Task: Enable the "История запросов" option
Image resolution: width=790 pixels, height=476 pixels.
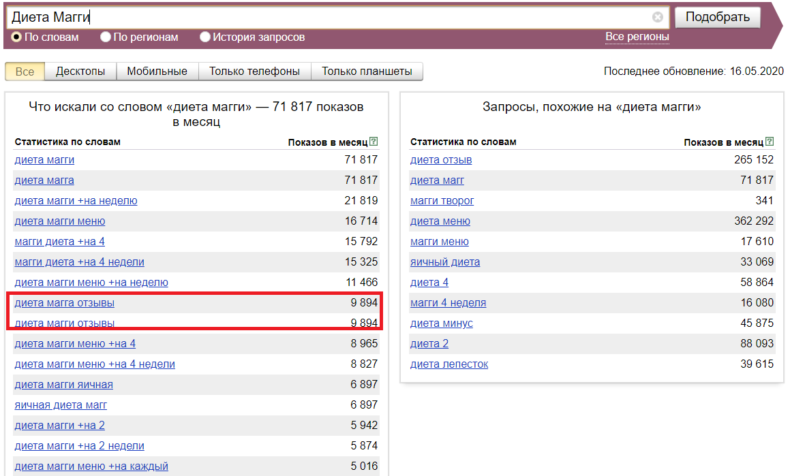Action: point(204,38)
